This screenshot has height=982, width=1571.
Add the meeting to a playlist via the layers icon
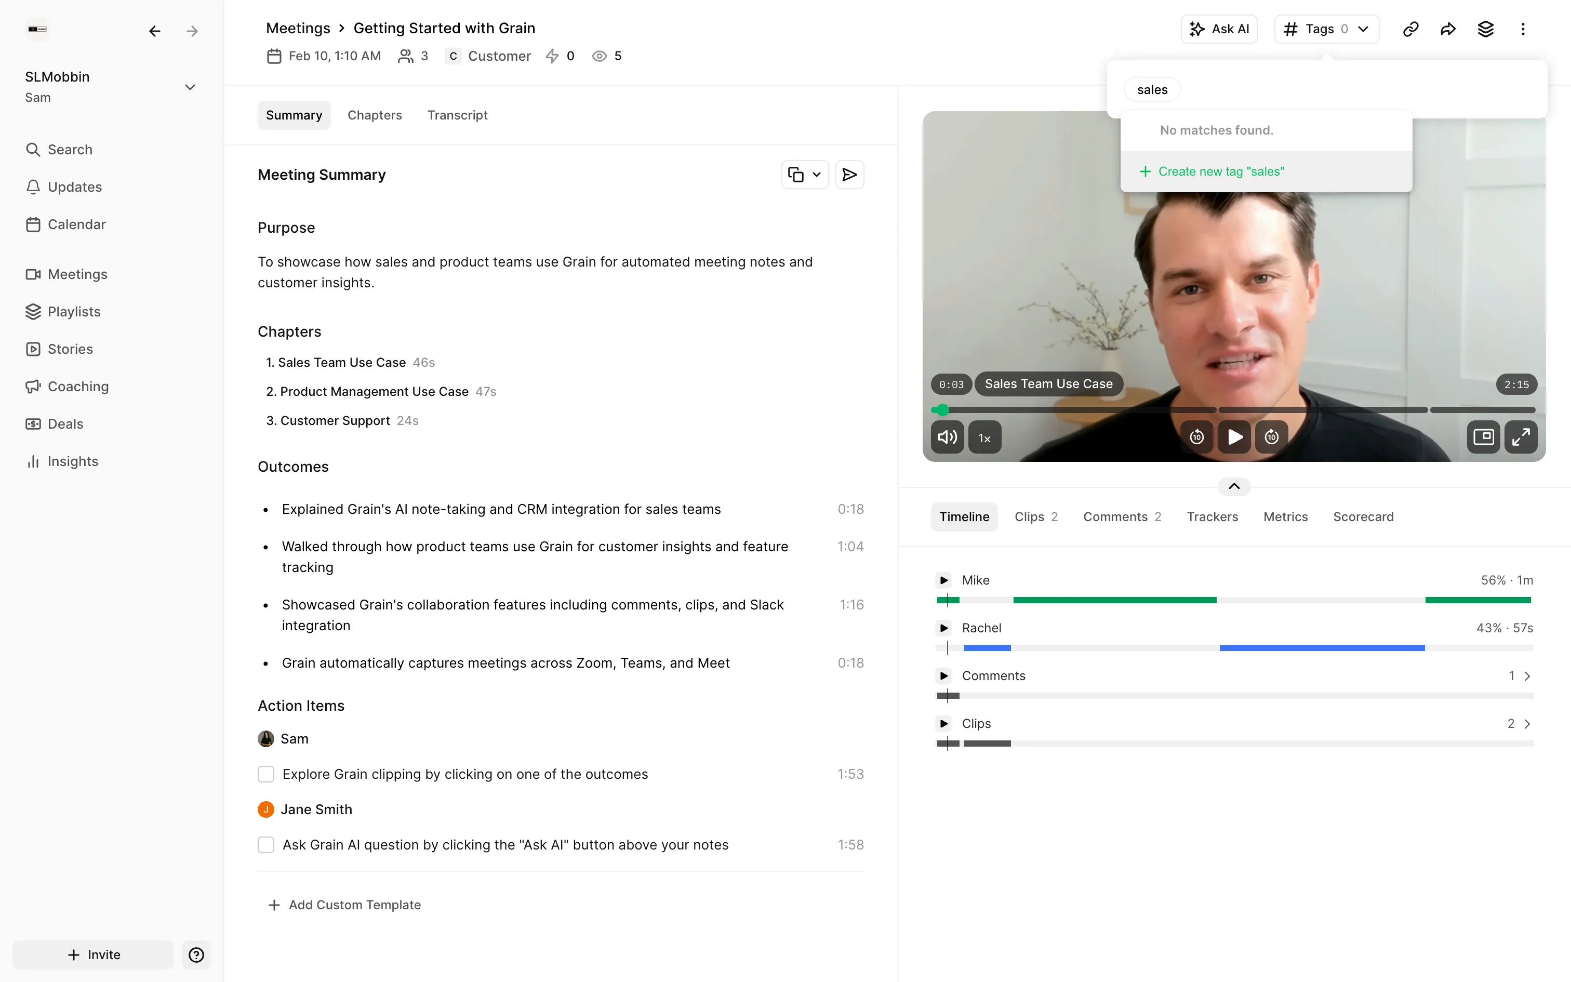coord(1485,29)
